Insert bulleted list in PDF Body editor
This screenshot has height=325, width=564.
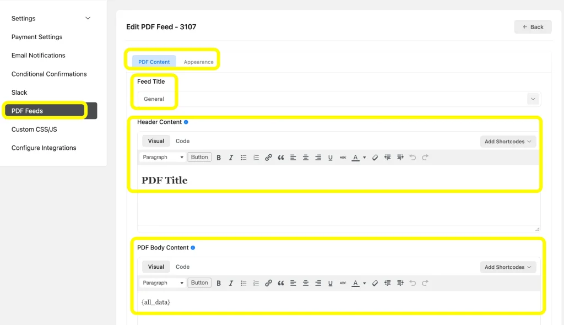[x=243, y=283]
